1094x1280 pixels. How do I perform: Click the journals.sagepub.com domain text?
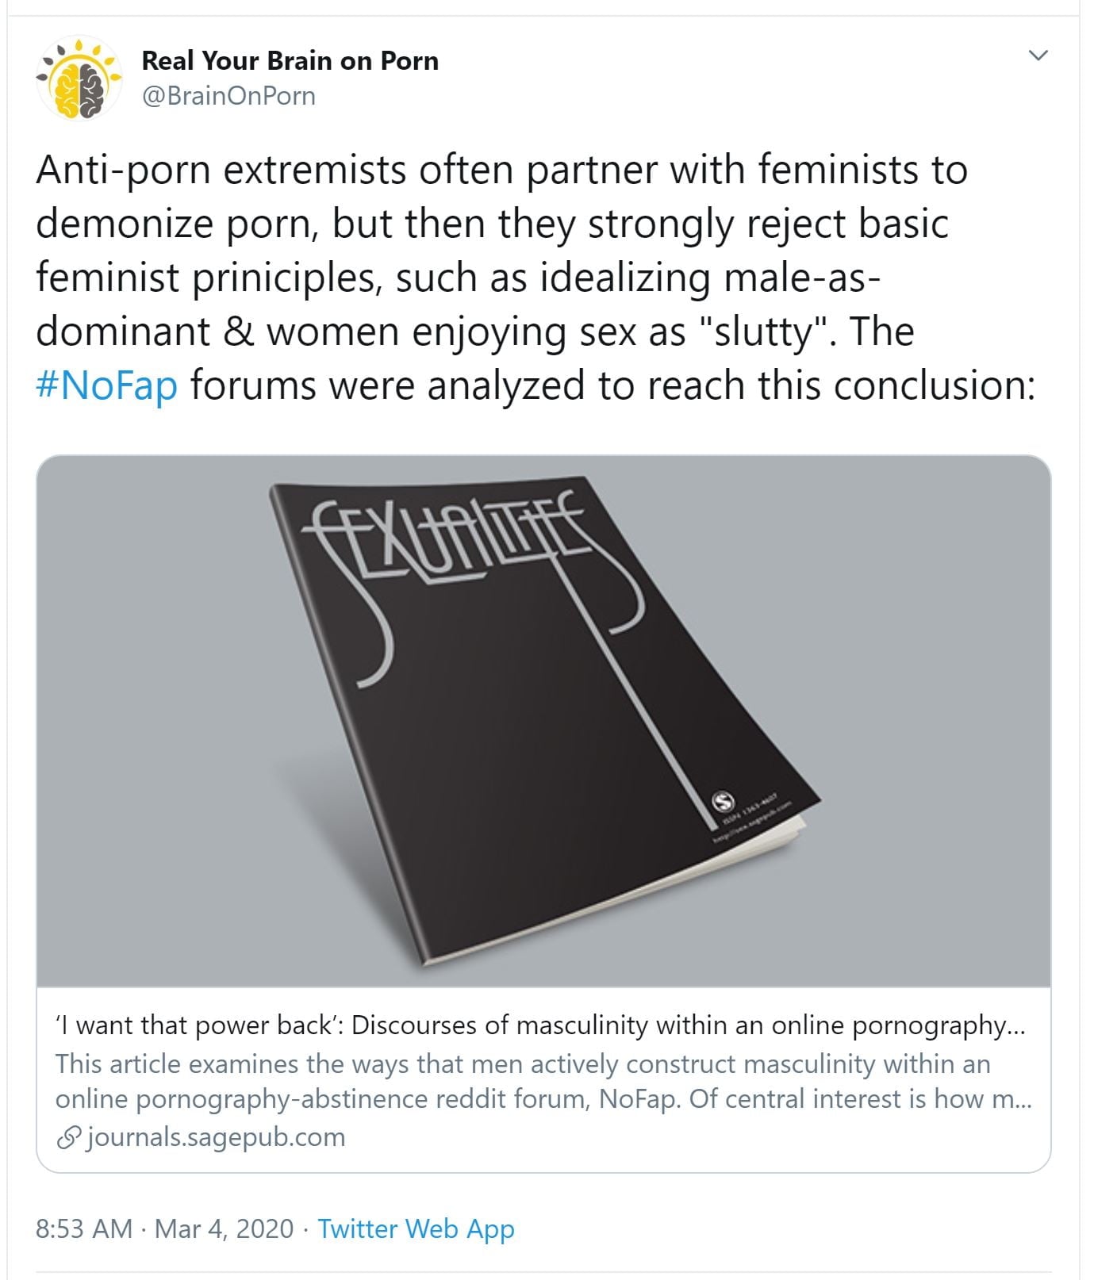click(x=216, y=1137)
